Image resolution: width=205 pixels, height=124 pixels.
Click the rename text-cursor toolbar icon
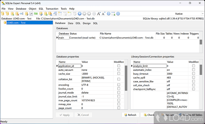22,14
